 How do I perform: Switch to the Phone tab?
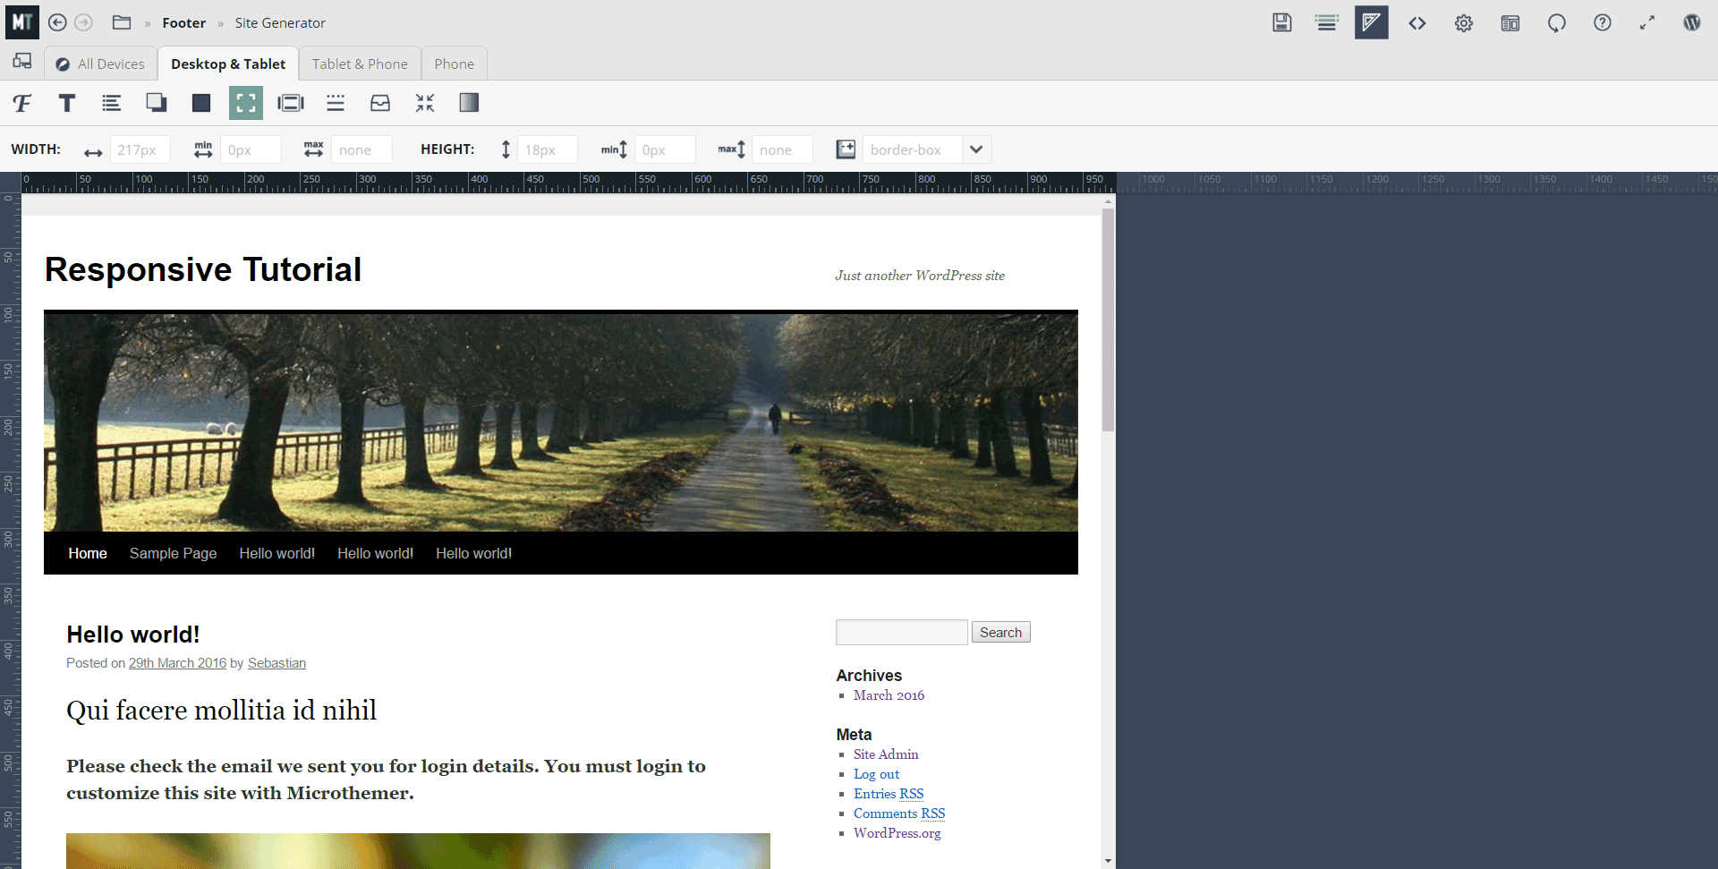454,63
